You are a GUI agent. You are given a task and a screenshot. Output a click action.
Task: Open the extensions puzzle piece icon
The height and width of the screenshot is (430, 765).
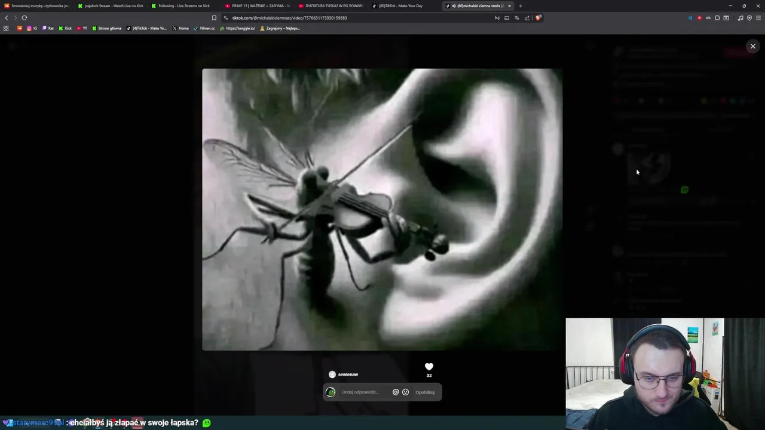(717, 18)
